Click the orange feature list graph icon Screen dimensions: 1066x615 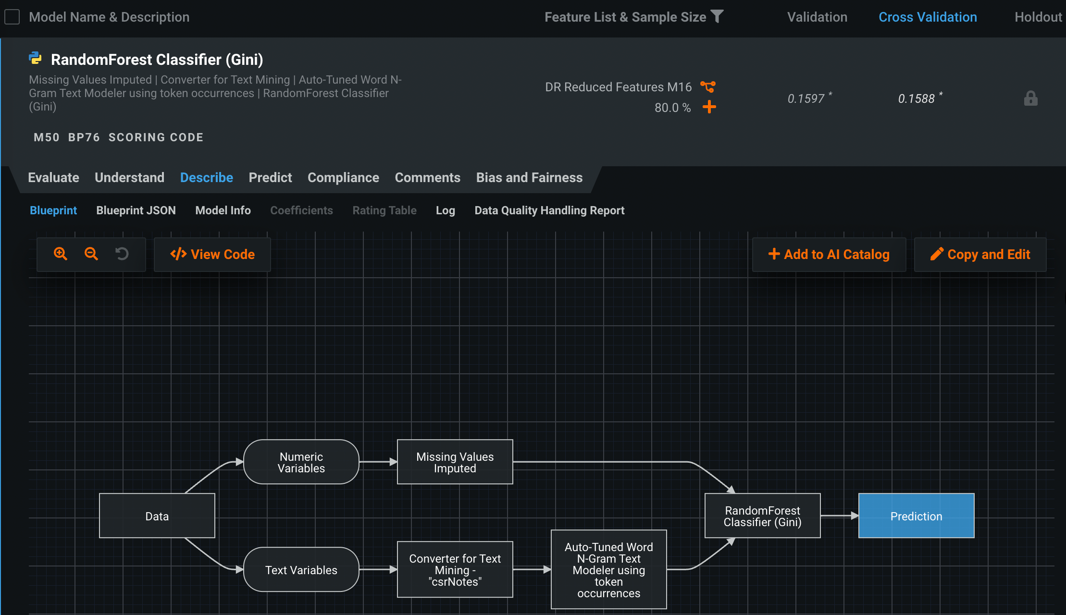pyautogui.click(x=708, y=87)
